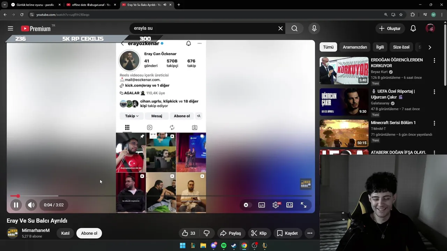Open options for ERDOĞAN ÖĞRENCİLERDEN KORKUYOR video
447x251 pixels.
pos(434,60)
